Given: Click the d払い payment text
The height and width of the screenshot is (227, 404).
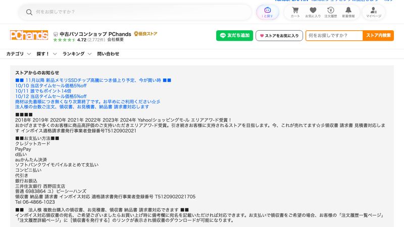Looking at the screenshot, I should tap(21, 154).
